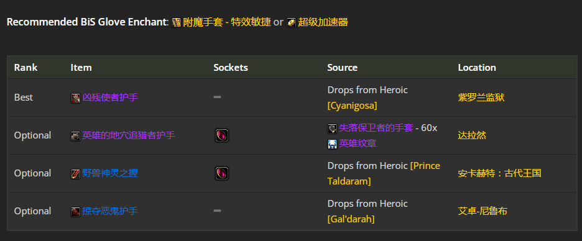Click red gem socket in 野兽神灵之握 row

[x=222, y=173]
